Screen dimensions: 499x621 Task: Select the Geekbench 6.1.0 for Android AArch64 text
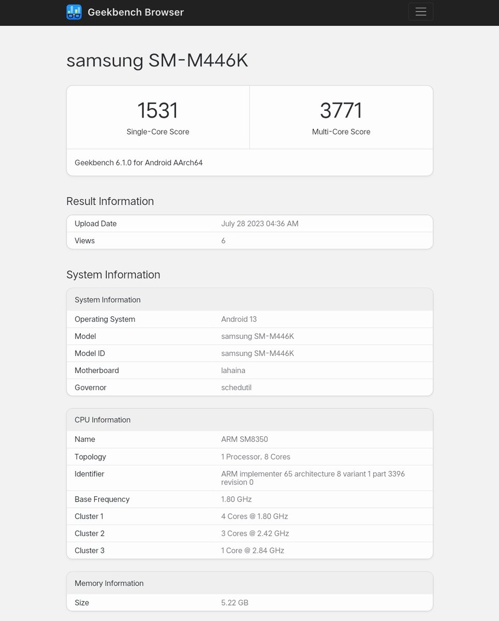[x=139, y=162]
